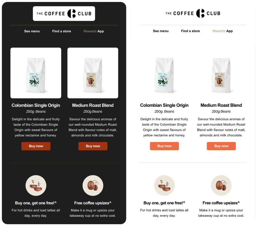
Task: Buy now for Medium Roast Blend, light version
Action: coord(221,146)
